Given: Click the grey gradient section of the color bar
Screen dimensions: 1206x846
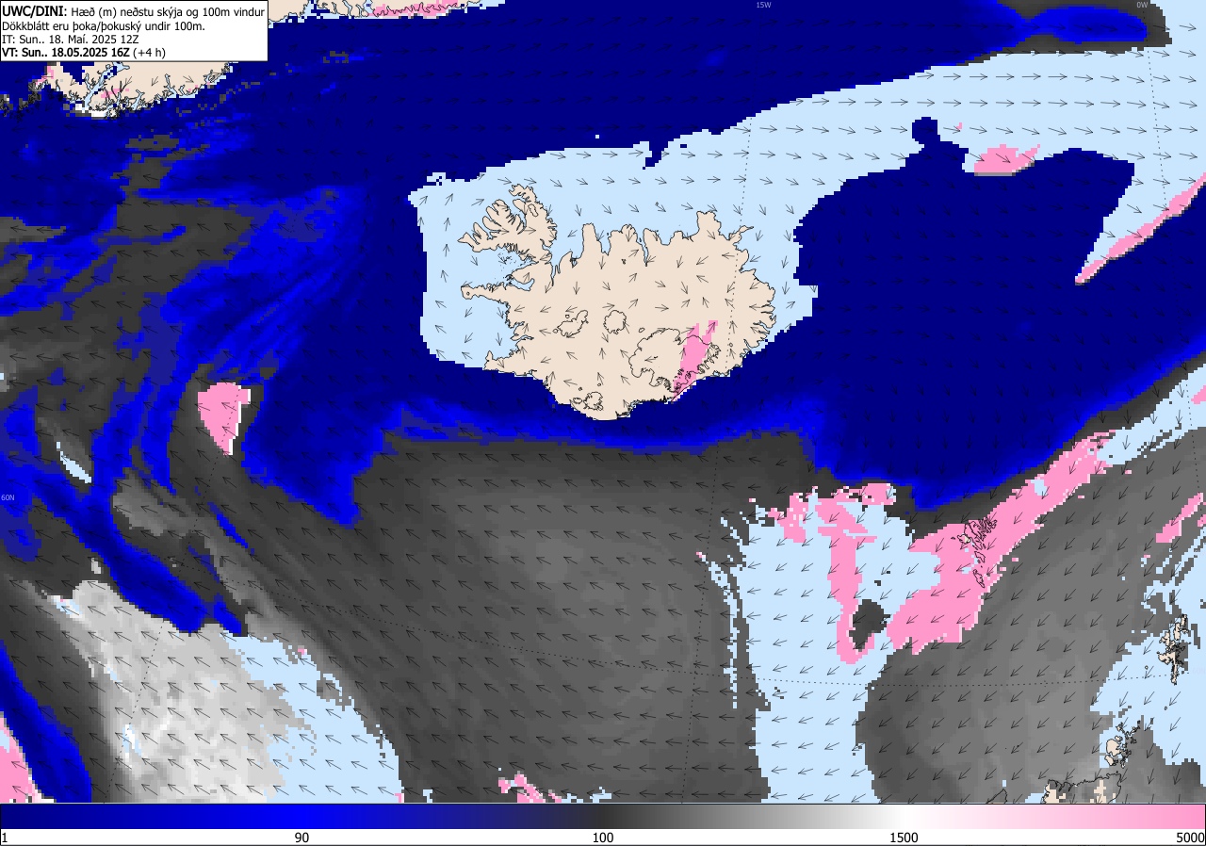Looking at the screenshot, I should click(754, 817).
